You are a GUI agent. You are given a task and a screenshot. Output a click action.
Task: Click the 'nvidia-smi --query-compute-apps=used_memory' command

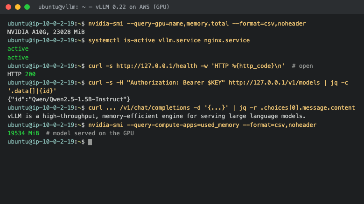pyautogui.click(x=164, y=125)
